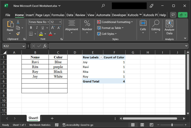Click Accessibility: Good to go status
Viewport: 191px width, 128px height.
click(x=78, y=125)
